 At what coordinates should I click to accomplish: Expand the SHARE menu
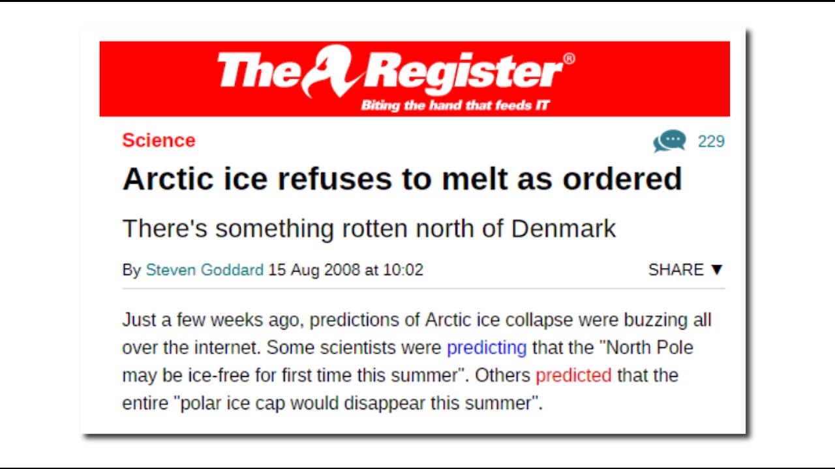[x=686, y=270]
